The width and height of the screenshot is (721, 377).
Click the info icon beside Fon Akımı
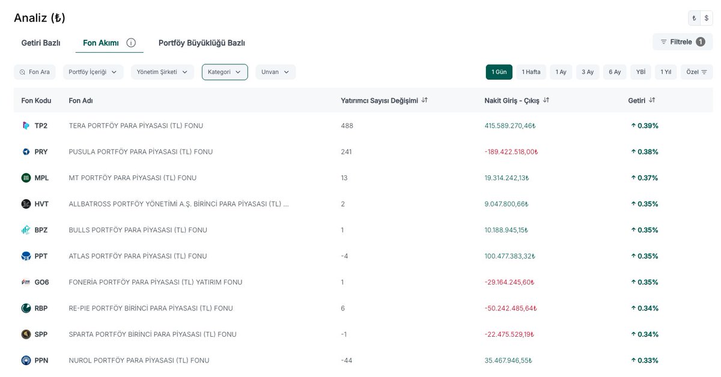click(x=131, y=43)
